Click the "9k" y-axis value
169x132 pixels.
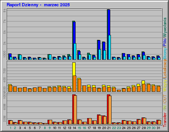coord(4,11)
